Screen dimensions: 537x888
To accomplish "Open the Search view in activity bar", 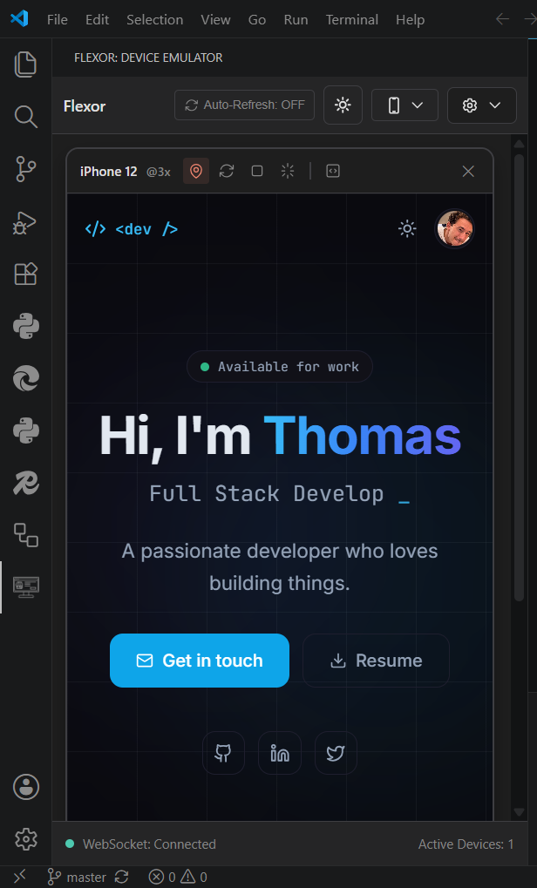I will (x=25, y=117).
